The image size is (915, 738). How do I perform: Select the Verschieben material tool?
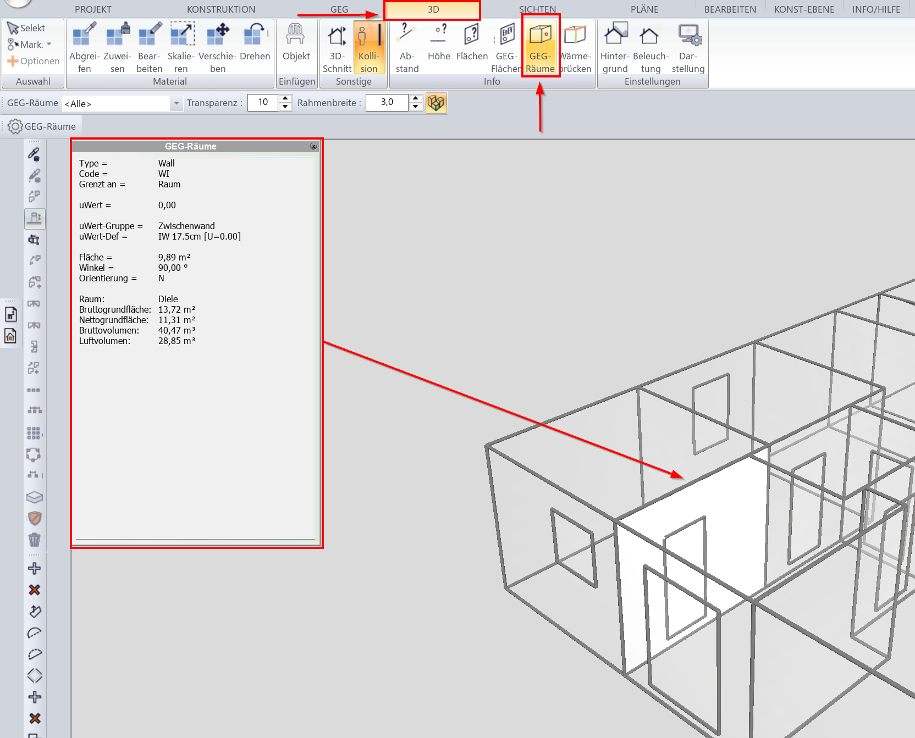pyautogui.click(x=218, y=47)
